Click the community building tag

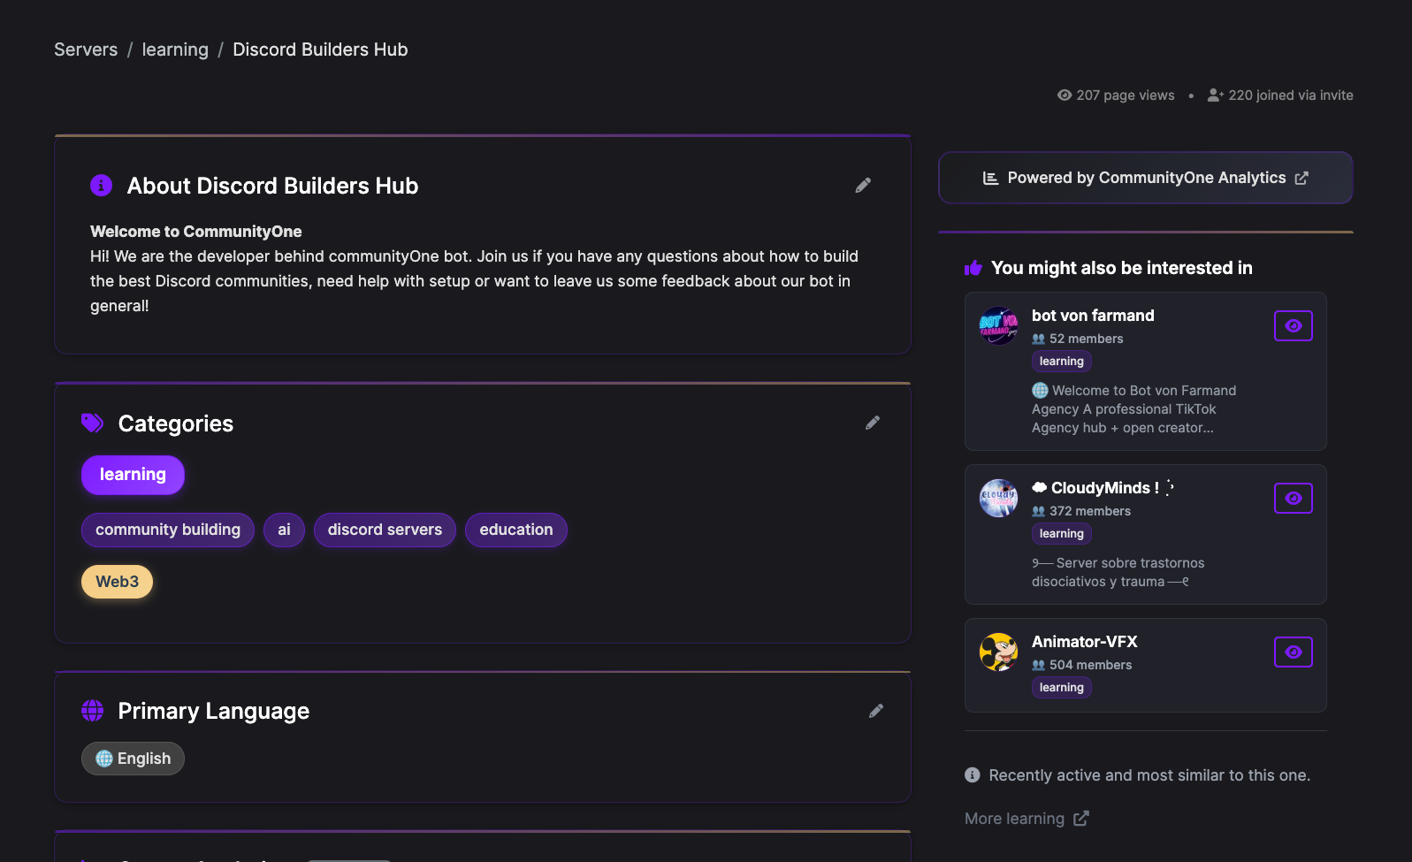(x=168, y=530)
